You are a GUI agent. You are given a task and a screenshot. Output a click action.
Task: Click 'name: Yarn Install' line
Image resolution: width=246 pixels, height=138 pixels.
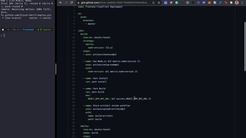point(95,78)
